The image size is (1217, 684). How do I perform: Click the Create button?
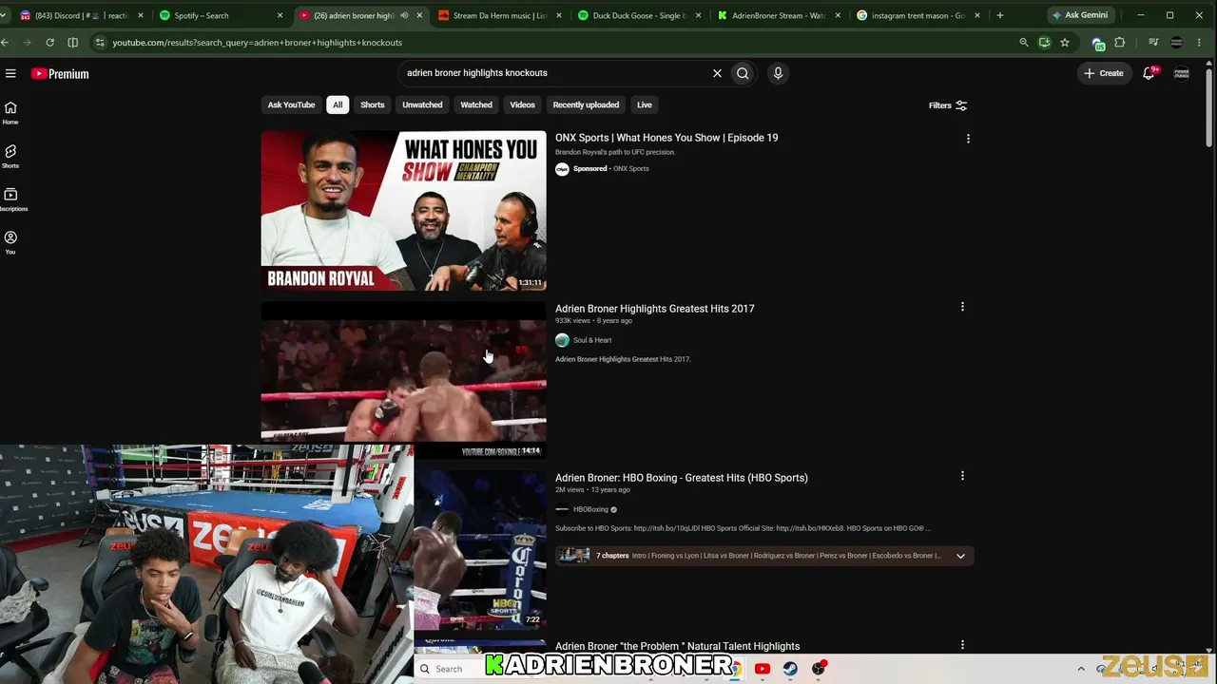(x=1104, y=73)
